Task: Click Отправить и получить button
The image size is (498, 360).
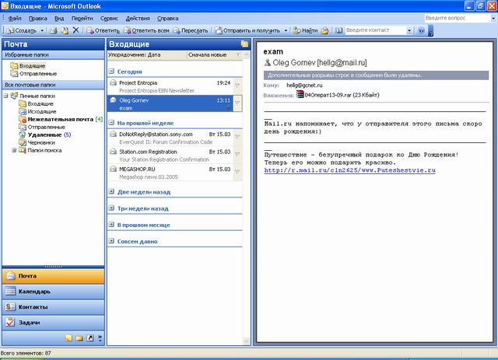Action: pyautogui.click(x=247, y=30)
